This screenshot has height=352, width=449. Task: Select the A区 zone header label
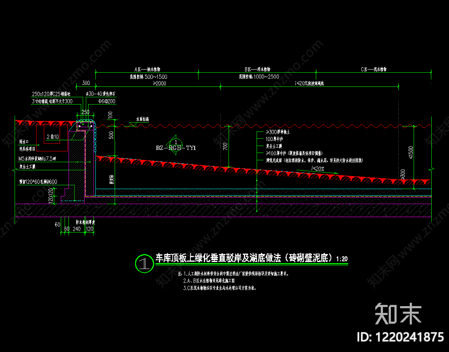(x=147, y=70)
